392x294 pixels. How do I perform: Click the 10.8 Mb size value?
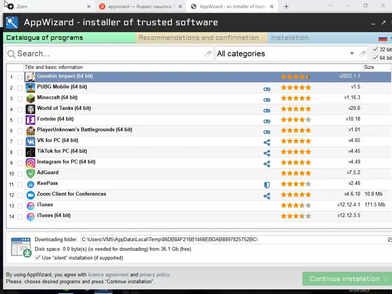pos(374,194)
